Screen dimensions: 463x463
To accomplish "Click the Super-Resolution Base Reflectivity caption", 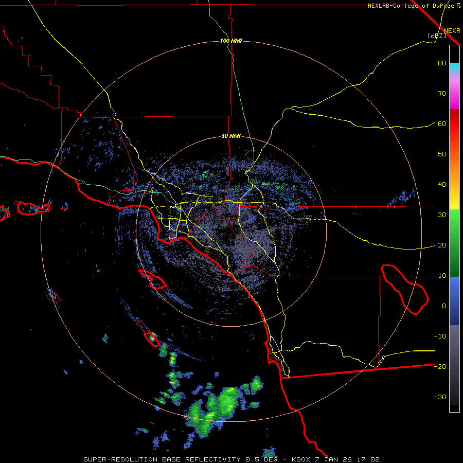I will (231, 459).
